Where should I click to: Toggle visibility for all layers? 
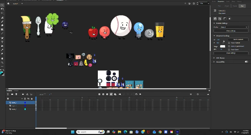tap(28, 99)
